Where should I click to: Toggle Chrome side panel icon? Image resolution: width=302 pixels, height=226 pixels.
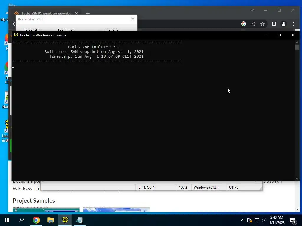pos(274,24)
